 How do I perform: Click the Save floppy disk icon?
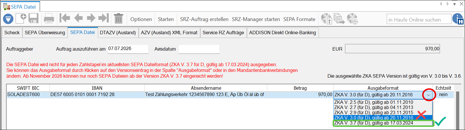[x=33, y=18]
